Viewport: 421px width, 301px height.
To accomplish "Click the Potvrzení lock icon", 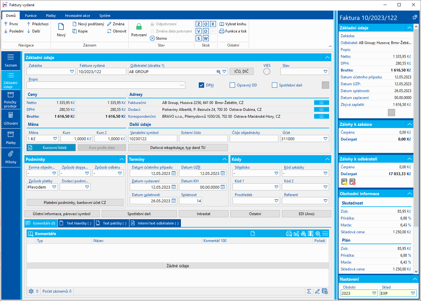I will pos(139,27).
